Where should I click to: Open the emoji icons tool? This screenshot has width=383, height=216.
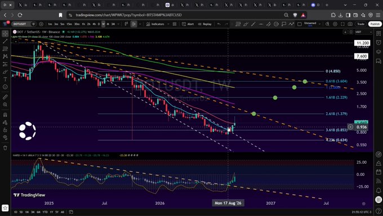[x=5, y=87]
